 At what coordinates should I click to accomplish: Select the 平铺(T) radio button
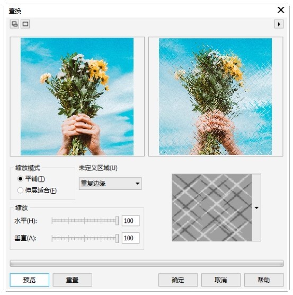point(20,179)
